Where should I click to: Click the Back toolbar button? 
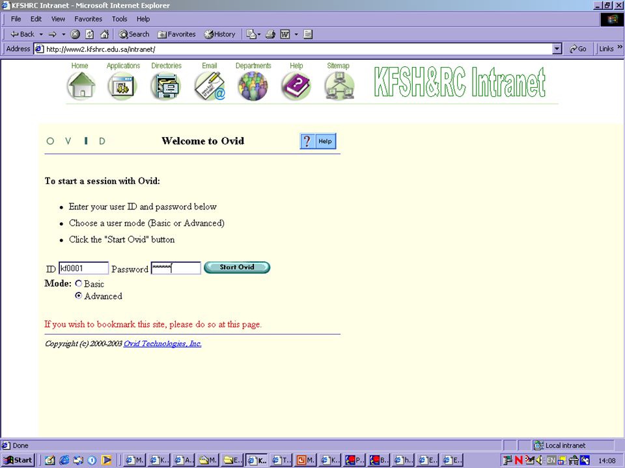(x=22, y=34)
